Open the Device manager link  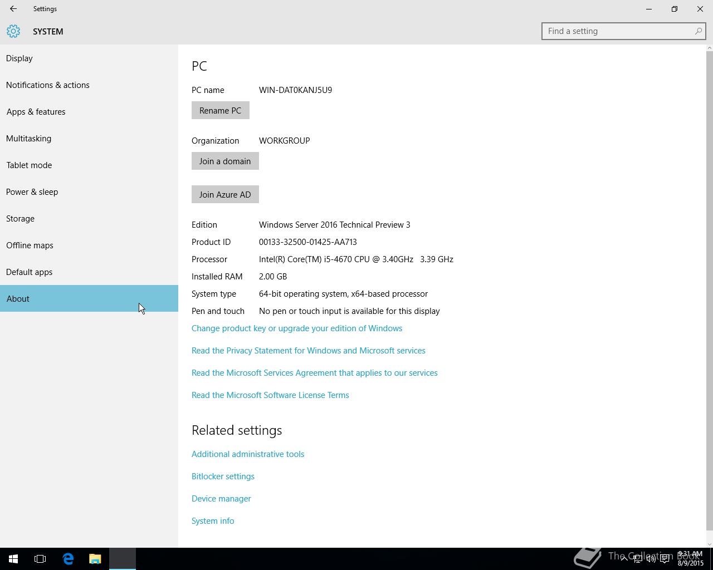[x=221, y=499]
